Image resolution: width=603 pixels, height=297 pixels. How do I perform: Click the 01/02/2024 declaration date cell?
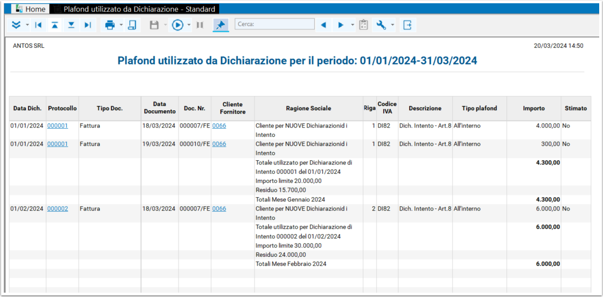[27, 208]
